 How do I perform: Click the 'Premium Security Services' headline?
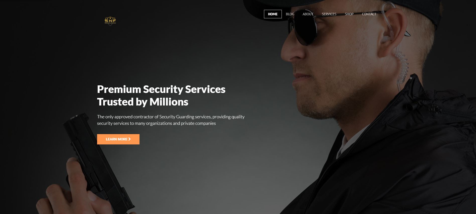coord(161,89)
